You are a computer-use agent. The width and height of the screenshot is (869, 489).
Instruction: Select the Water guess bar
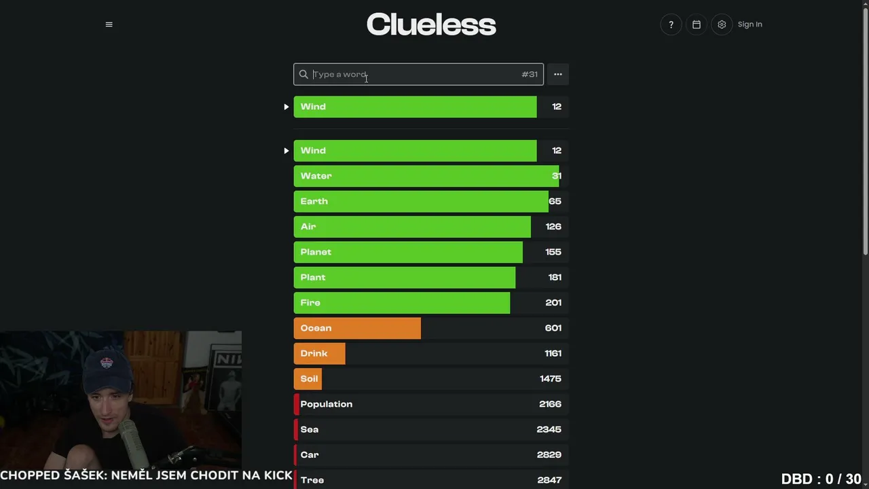[431, 176]
